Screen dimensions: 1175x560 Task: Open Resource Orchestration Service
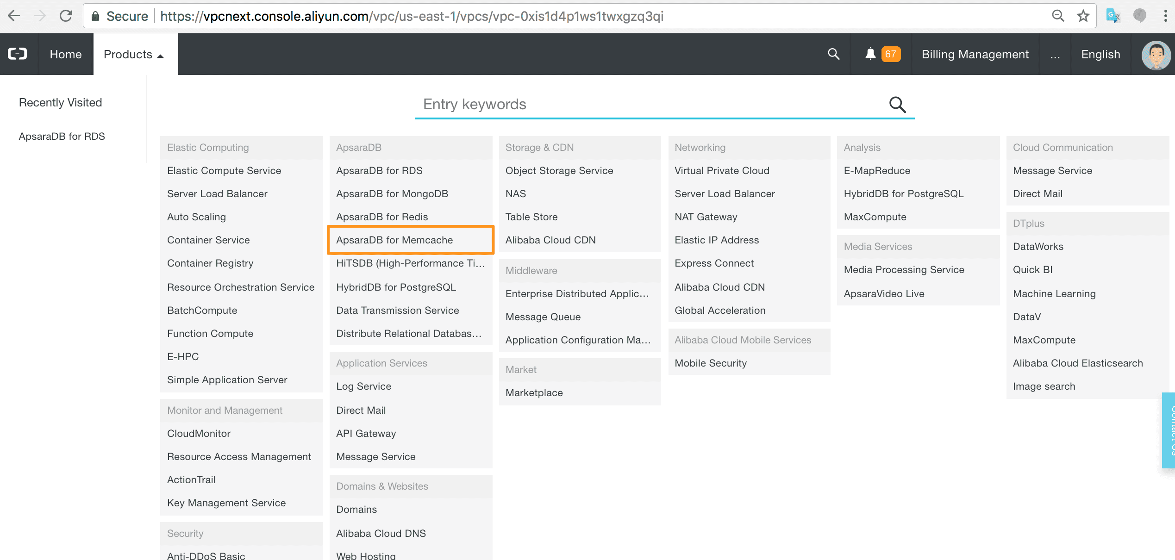(x=241, y=287)
